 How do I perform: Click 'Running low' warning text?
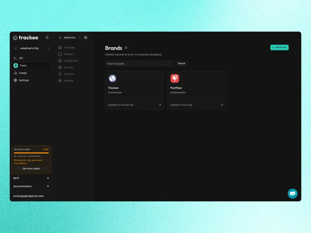pyautogui.click(x=28, y=162)
